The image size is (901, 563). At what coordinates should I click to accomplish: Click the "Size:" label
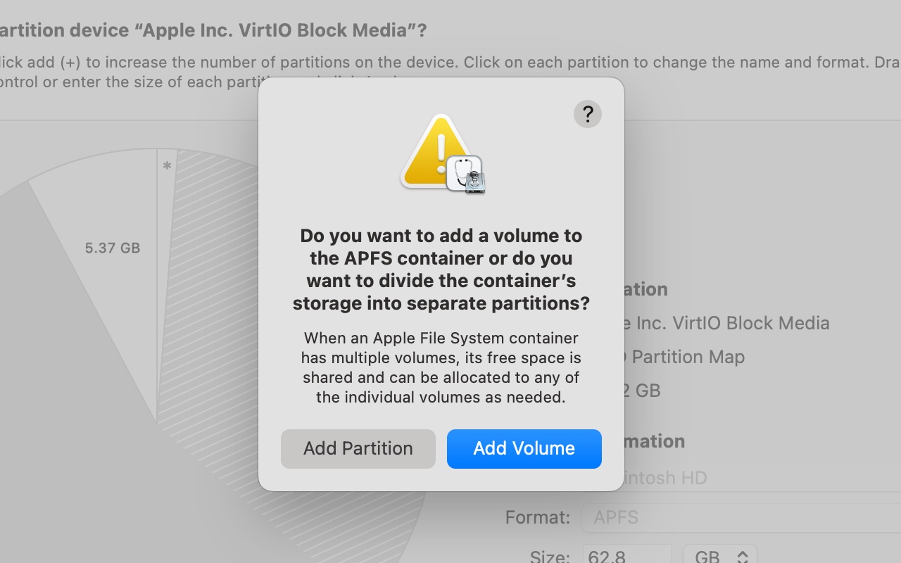coord(550,556)
